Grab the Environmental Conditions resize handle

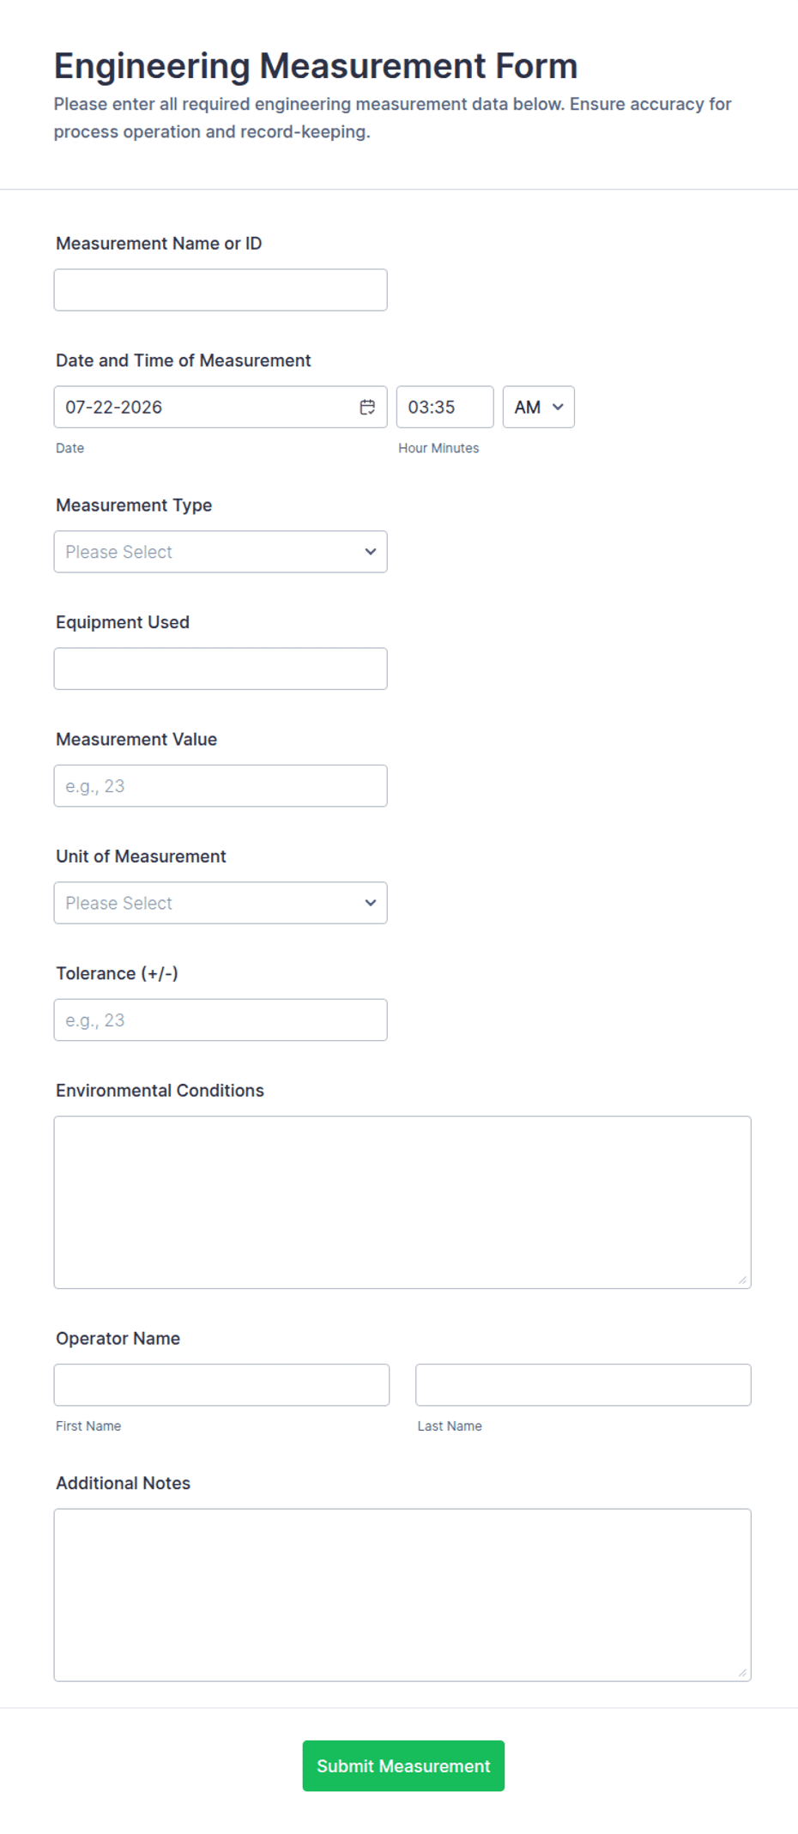click(742, 1280)
